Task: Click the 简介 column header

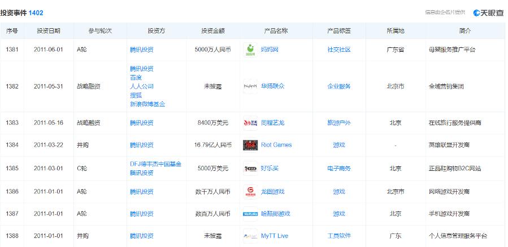Action: (465, 31)
